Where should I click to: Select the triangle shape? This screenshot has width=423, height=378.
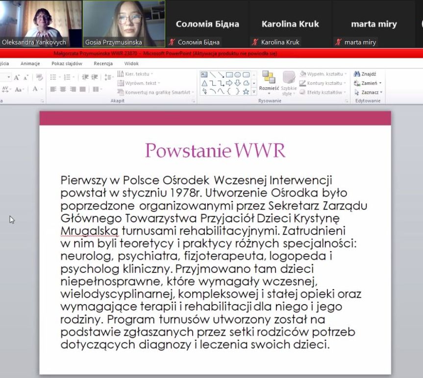tap(204, 83)
